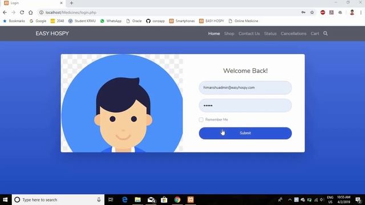Open the 2048 bookmark

click(57, 21)
